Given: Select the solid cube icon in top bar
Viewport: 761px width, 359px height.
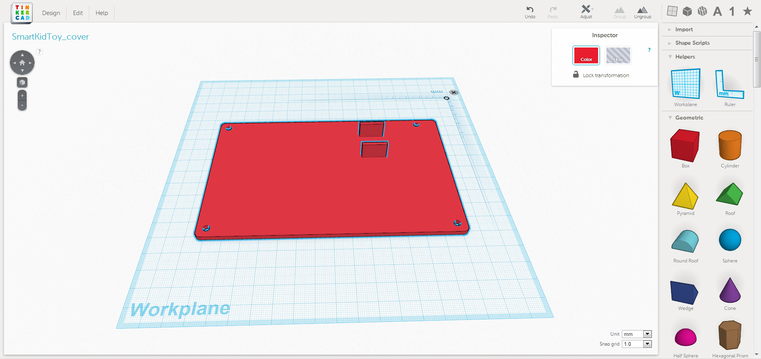Looking at the screenshot, I should pos(687,11).
